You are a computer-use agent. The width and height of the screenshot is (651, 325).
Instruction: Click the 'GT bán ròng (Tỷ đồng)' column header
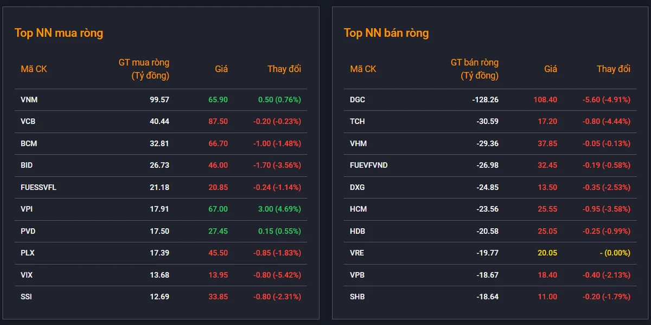pyautogui.click(x=474, y=69)
